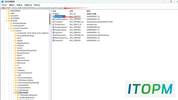The width and height of the screenshot is (178, 100).
Task: Click the MinidumpDir value icon
Action: [53, 35]
